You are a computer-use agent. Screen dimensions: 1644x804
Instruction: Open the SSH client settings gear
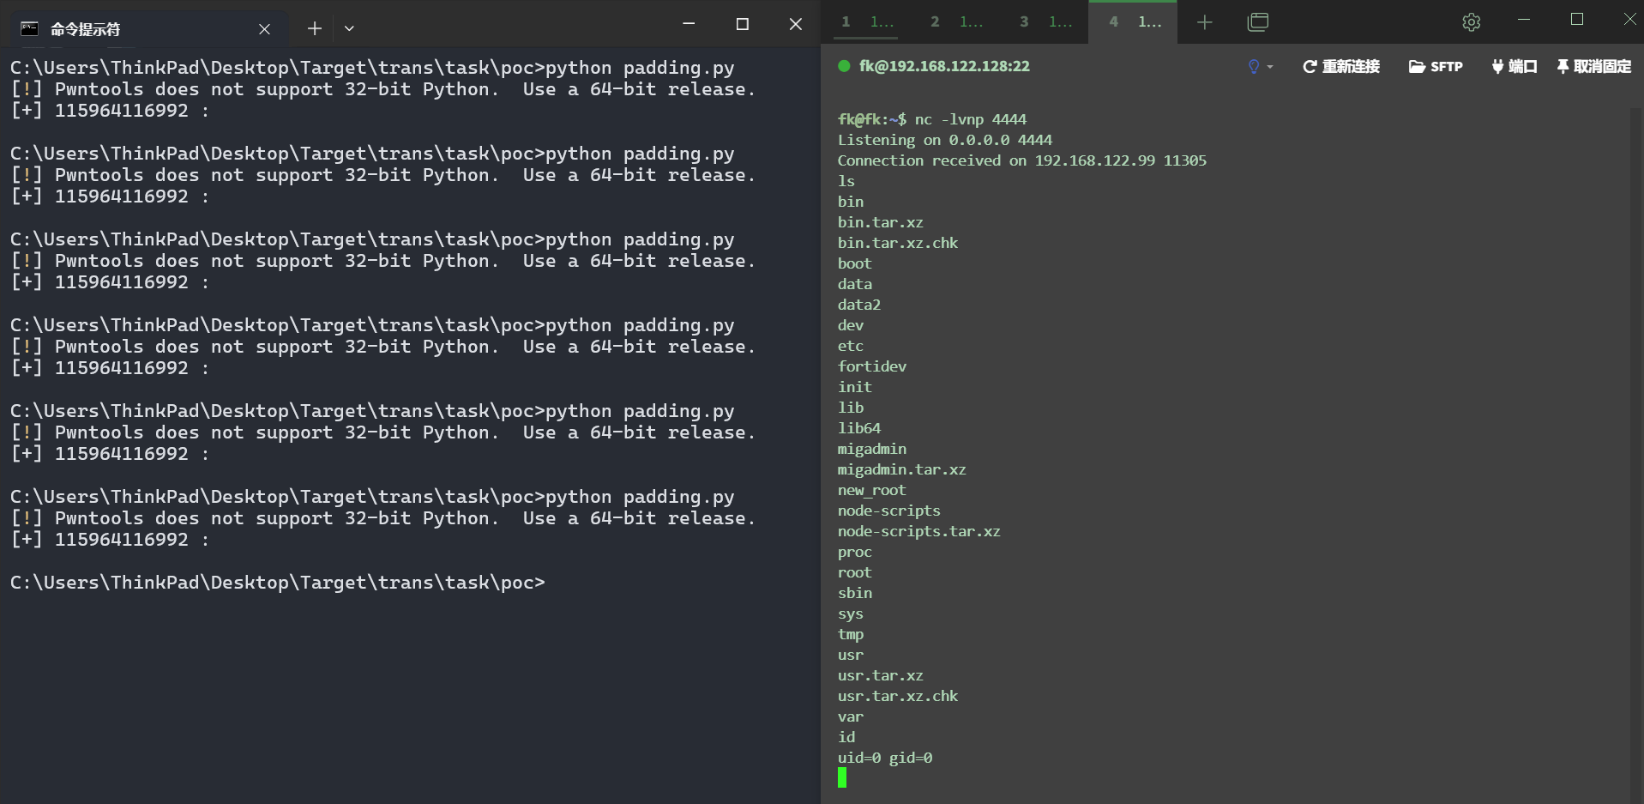coord(1472,22)
